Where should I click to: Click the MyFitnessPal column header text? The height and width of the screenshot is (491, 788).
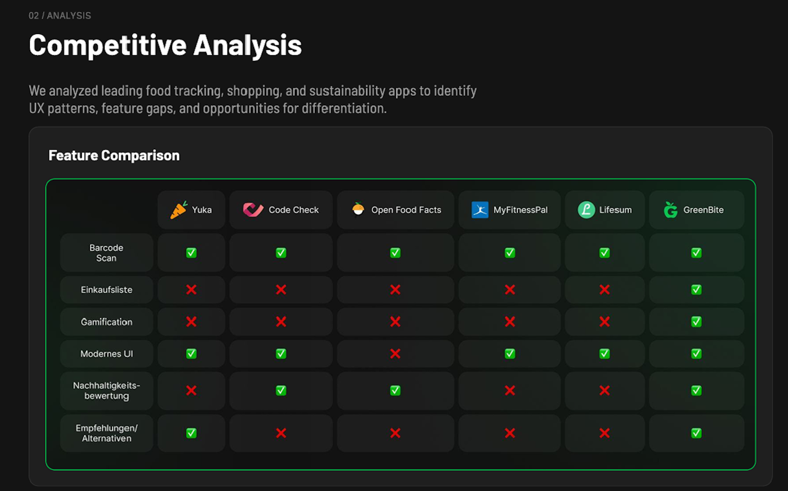click(521, 210)
